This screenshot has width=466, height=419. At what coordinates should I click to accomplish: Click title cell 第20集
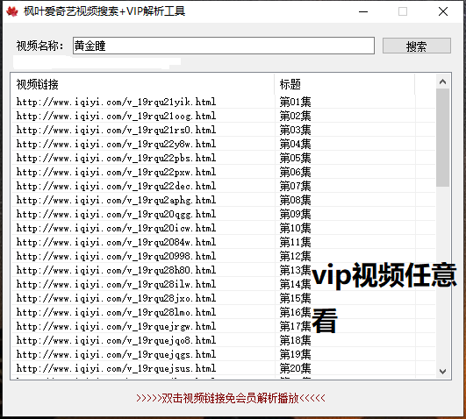pos(296,368)
